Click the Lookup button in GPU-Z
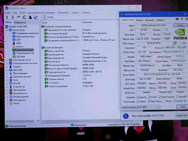The width and height of the screenshot is (188, 141). tap(180, 25)
